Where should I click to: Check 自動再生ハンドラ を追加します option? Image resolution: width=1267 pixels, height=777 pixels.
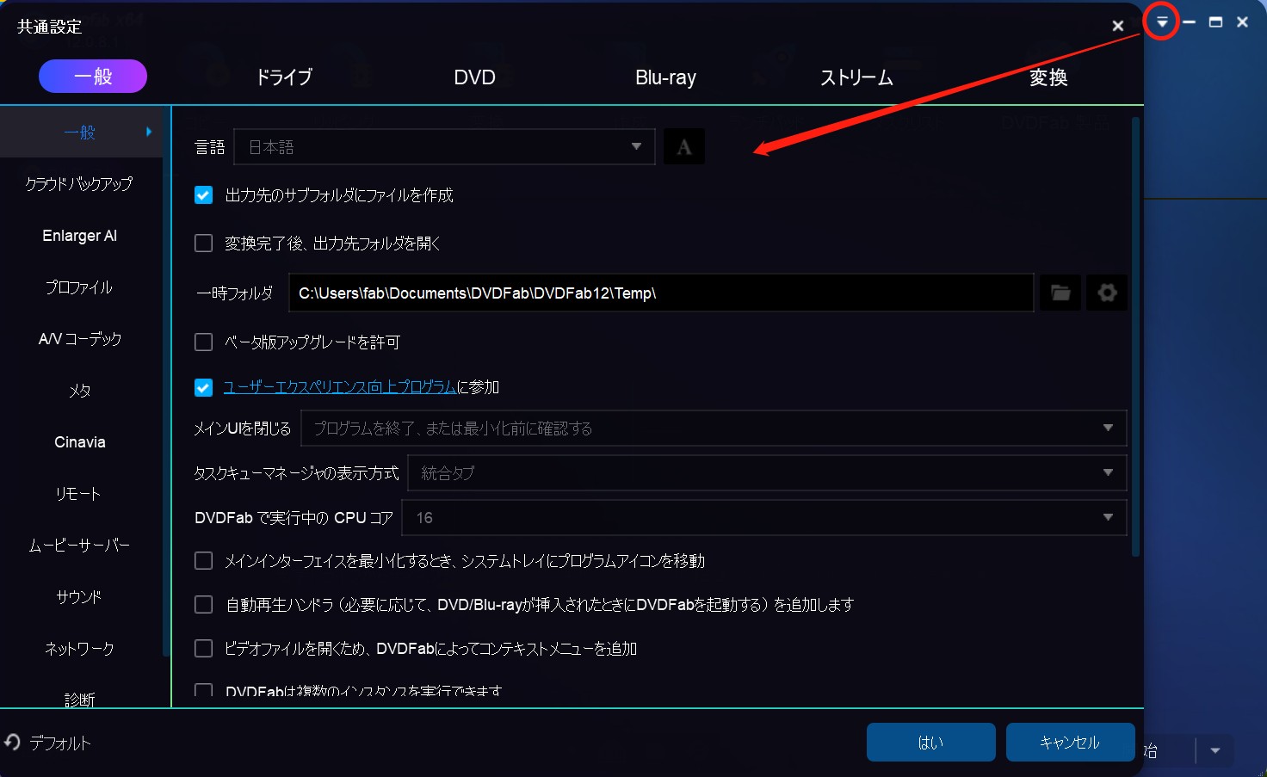point(203,605)
